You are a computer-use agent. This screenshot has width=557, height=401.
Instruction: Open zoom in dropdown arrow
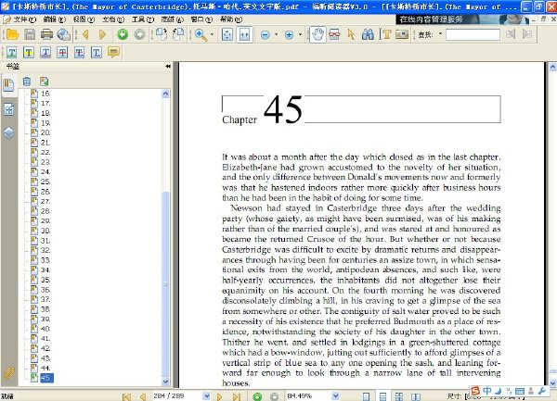pos(300,34)
